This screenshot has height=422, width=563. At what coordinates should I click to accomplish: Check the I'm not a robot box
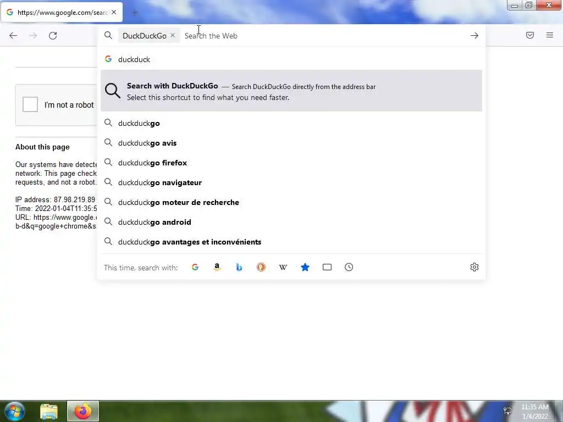[x=30, y=104]
